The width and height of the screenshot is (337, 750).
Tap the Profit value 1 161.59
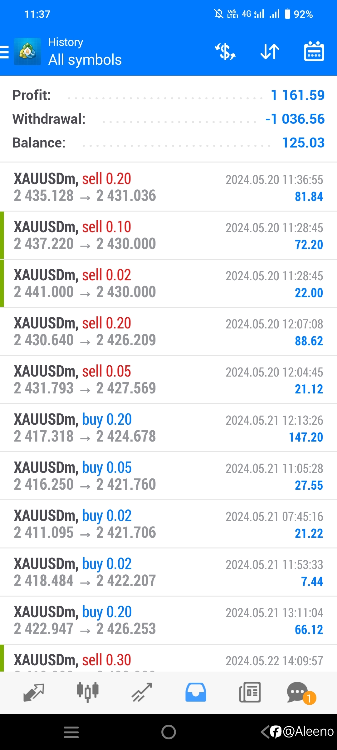point(298,95)
